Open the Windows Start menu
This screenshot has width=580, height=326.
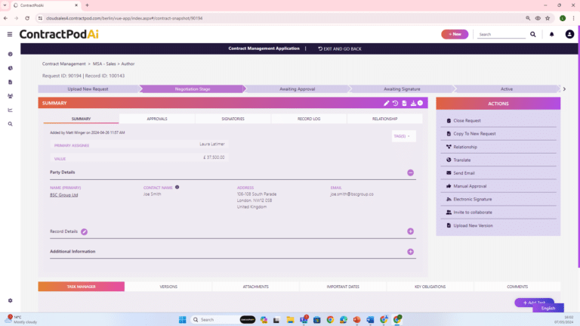(x=182, y=320)
